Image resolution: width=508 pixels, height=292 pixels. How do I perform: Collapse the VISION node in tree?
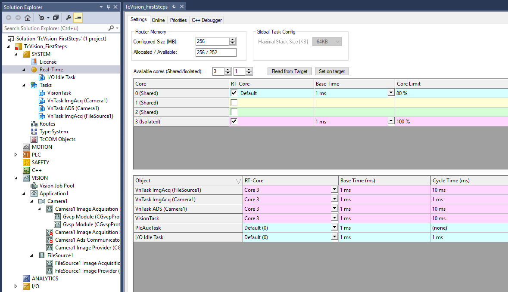[16, 178]
